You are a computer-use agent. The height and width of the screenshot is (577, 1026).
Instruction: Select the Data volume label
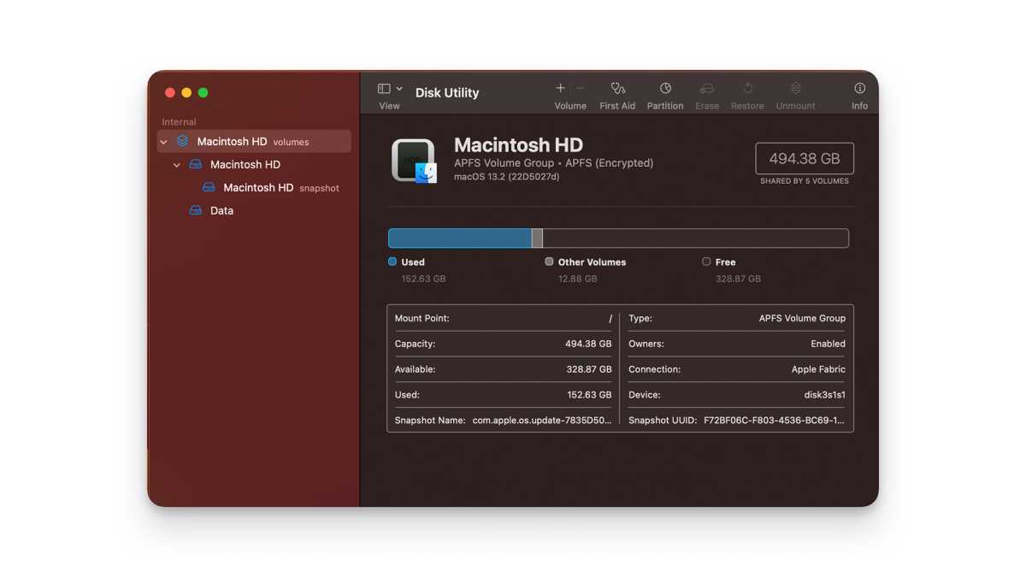click(221, 210)
